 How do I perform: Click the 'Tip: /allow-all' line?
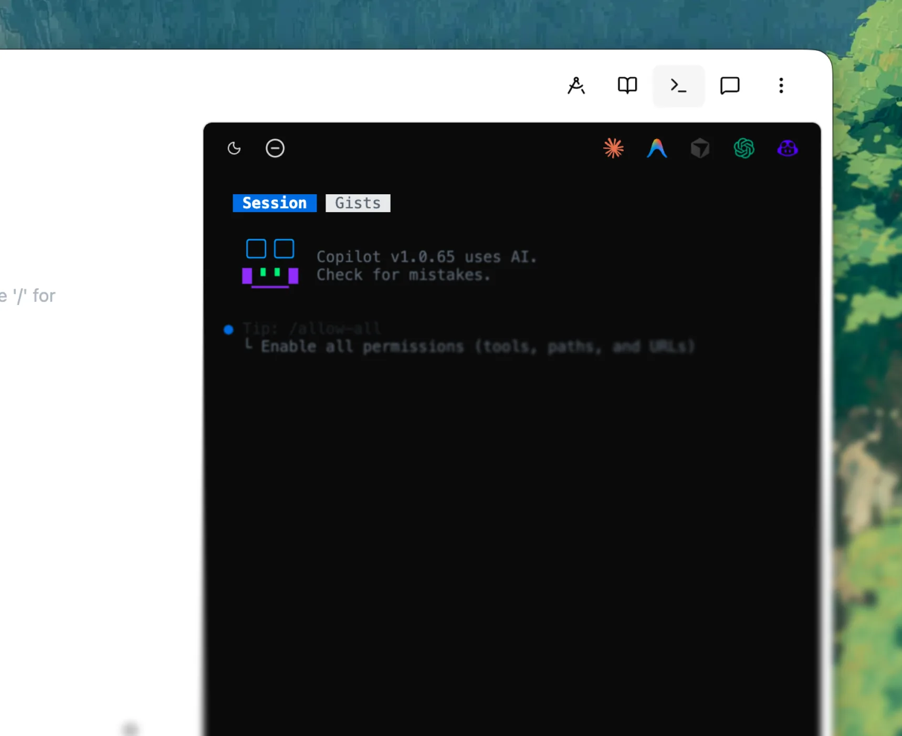[x=311, y=329]
